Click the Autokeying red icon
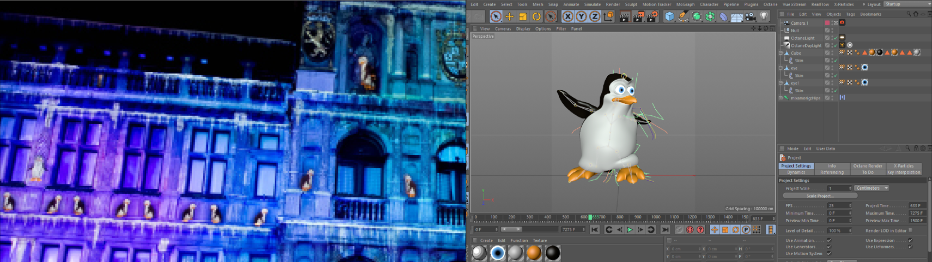 point(690,230)
